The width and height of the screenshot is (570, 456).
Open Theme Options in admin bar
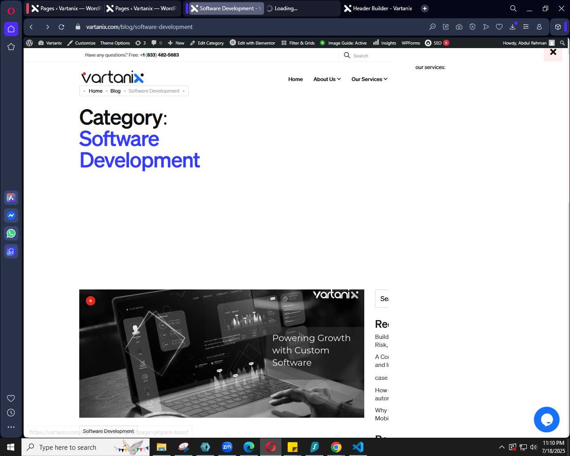[x=115, y=43]
